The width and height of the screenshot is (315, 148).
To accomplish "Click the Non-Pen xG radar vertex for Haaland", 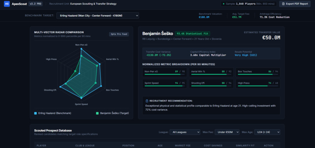I will 81,49.
